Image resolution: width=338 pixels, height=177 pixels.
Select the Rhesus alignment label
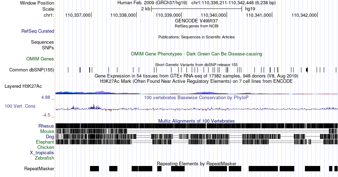point(46,126)
